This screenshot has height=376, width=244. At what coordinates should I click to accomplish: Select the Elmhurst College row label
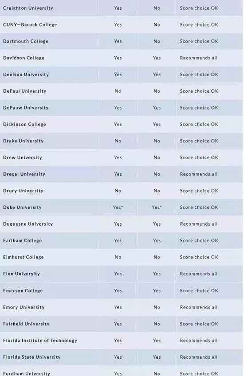23,257
